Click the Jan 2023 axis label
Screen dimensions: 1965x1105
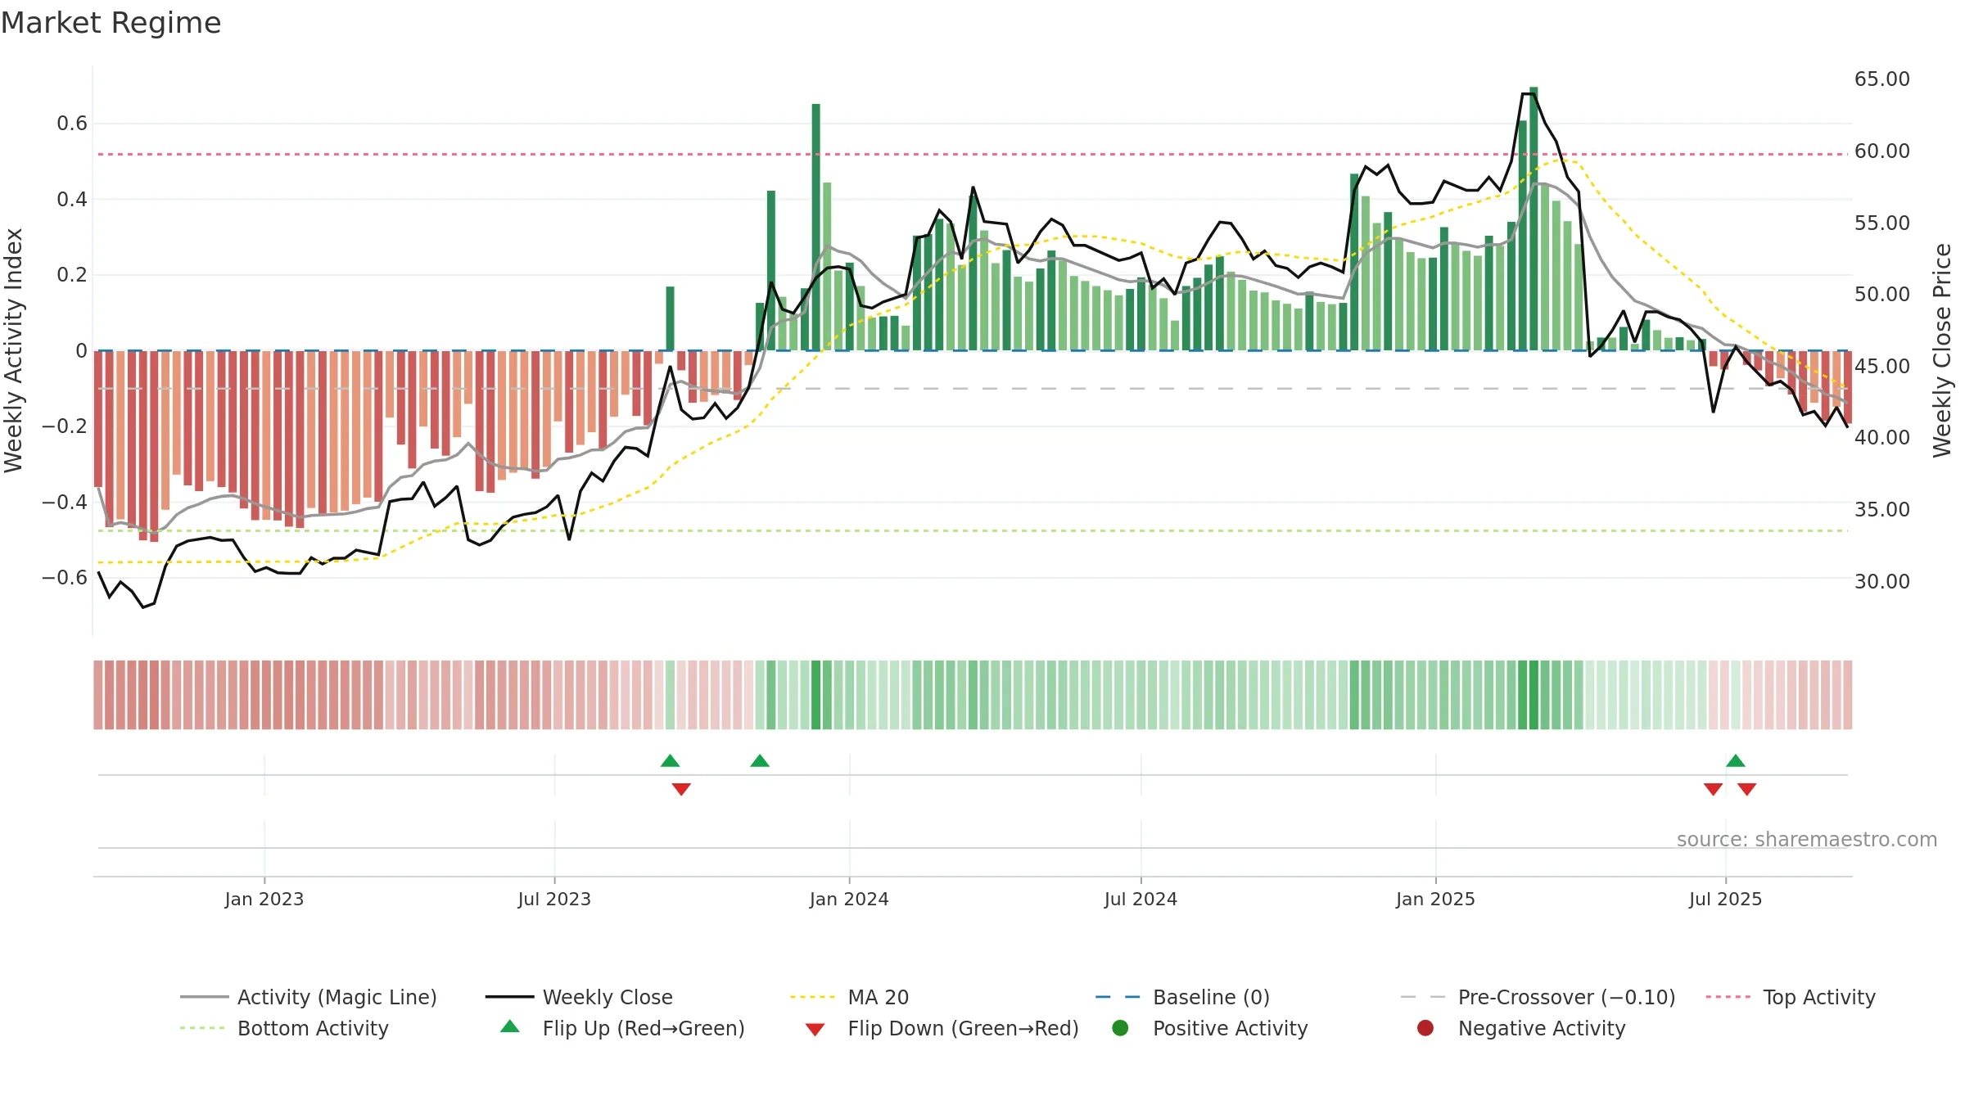(264, 899)
